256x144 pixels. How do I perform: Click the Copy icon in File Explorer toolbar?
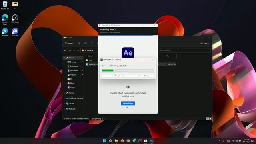coord(86,44)
